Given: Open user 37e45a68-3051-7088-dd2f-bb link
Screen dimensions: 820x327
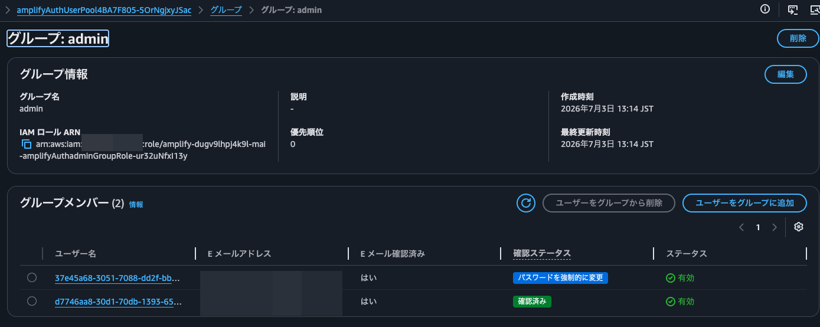Looking at the screenshot, I should pyautogui.click(x=117, y=278).
